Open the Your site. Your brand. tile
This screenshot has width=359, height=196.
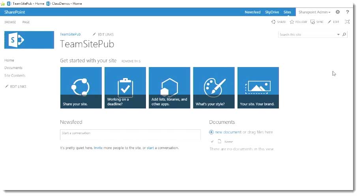258,88
